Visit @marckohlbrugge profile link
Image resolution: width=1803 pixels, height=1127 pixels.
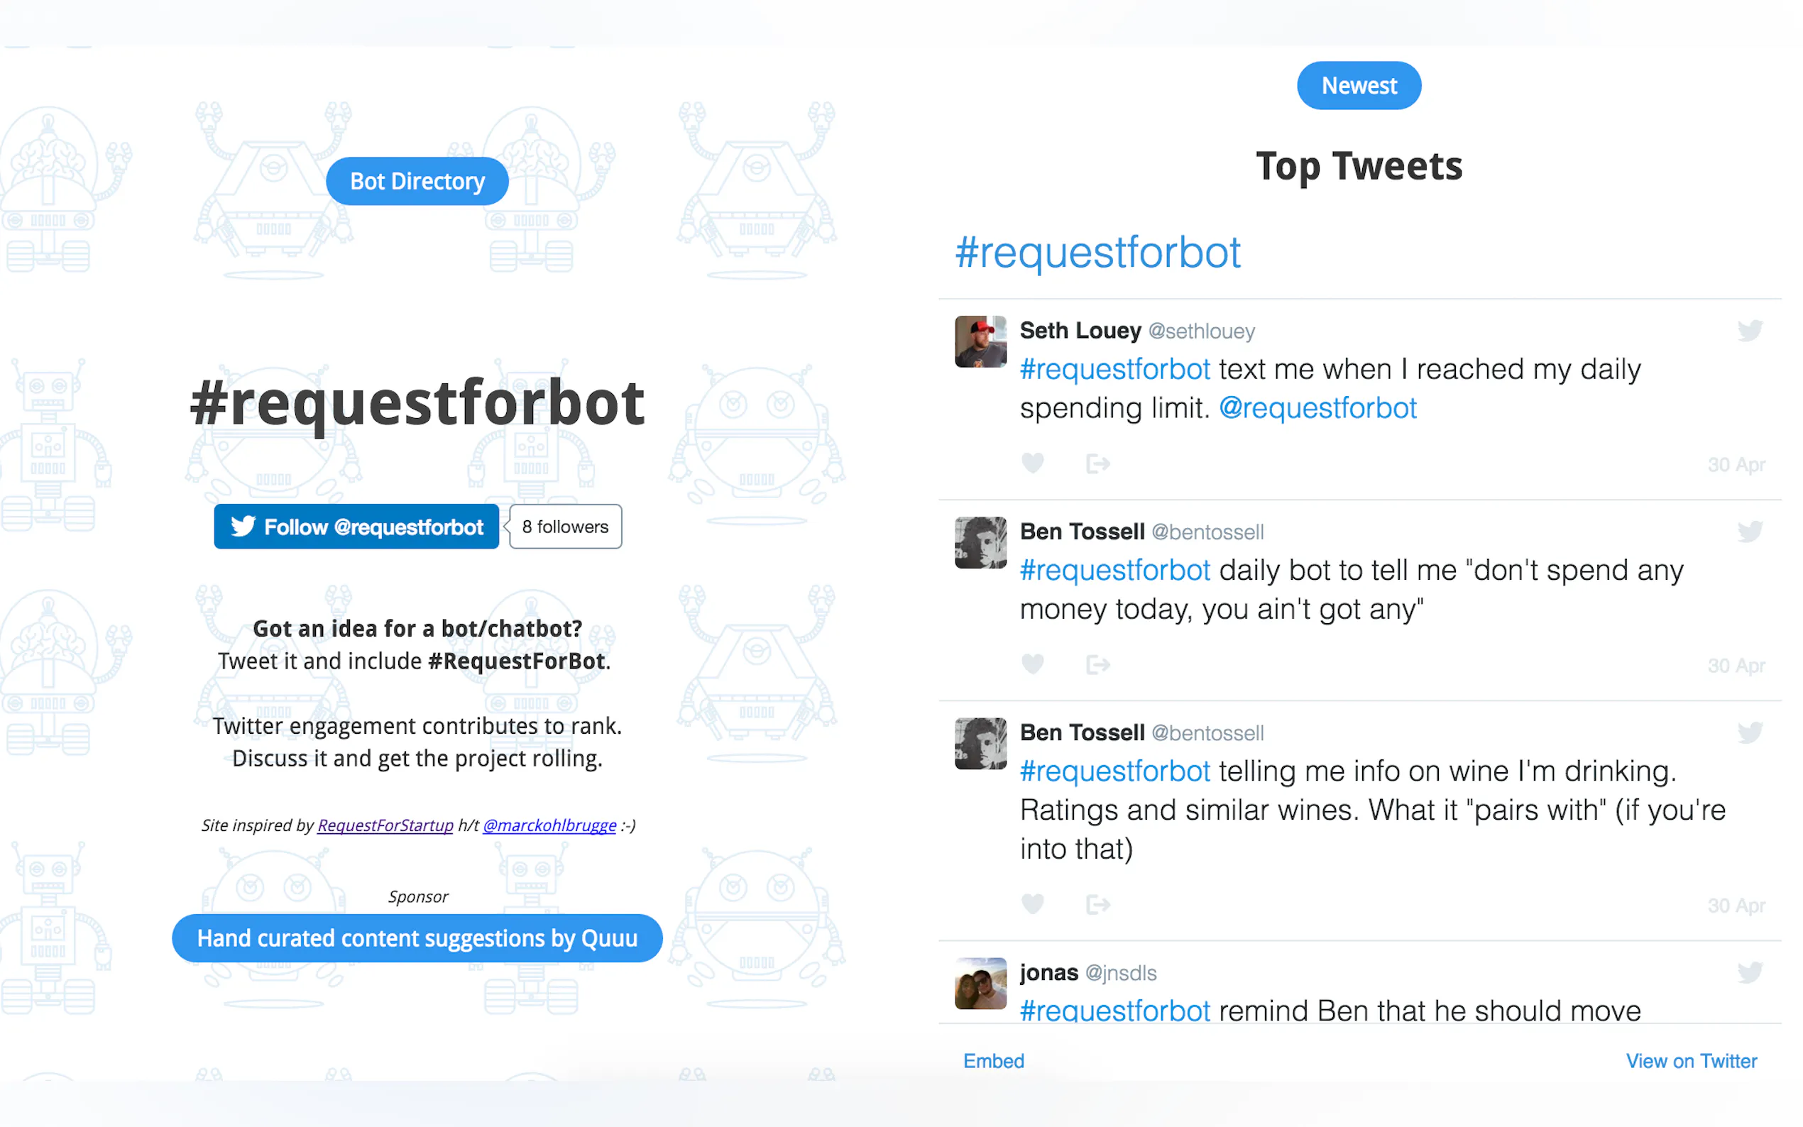pos(549,825)
